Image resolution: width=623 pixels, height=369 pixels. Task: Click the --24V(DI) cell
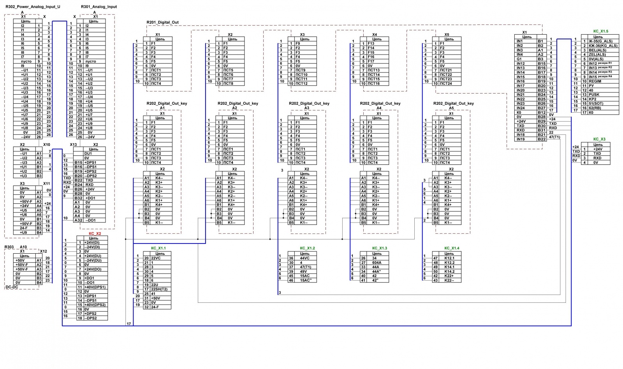tap(95, 247)
